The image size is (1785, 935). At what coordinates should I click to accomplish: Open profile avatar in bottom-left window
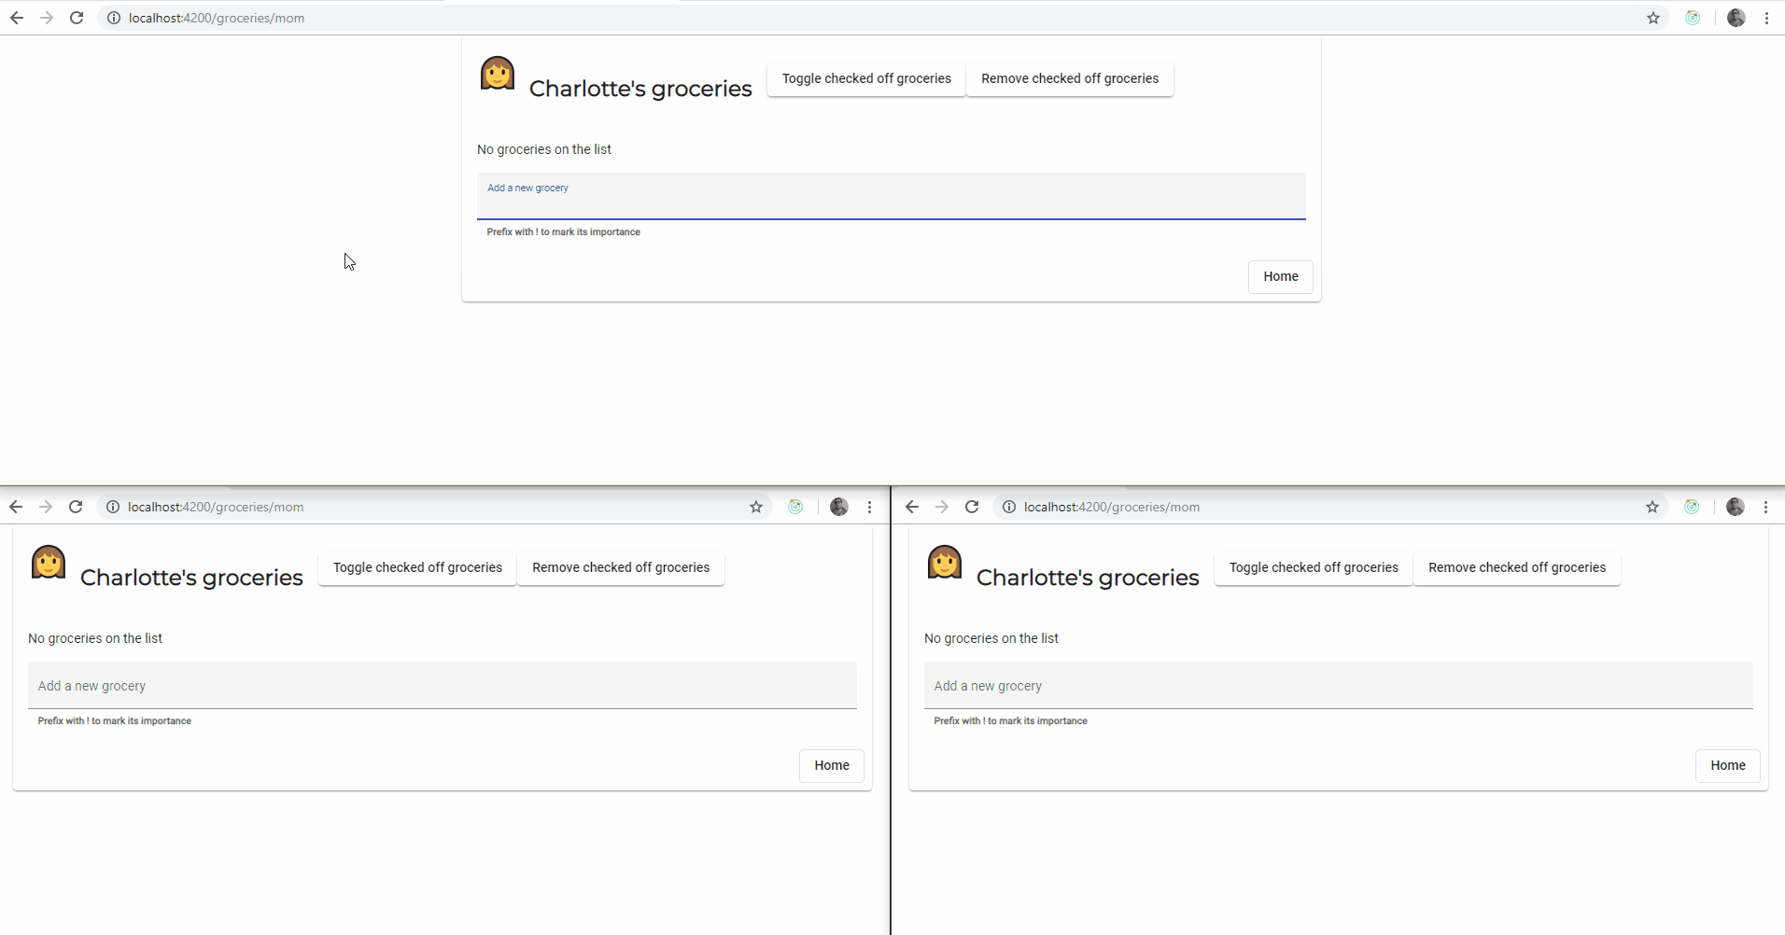click(x=839, y=507)
